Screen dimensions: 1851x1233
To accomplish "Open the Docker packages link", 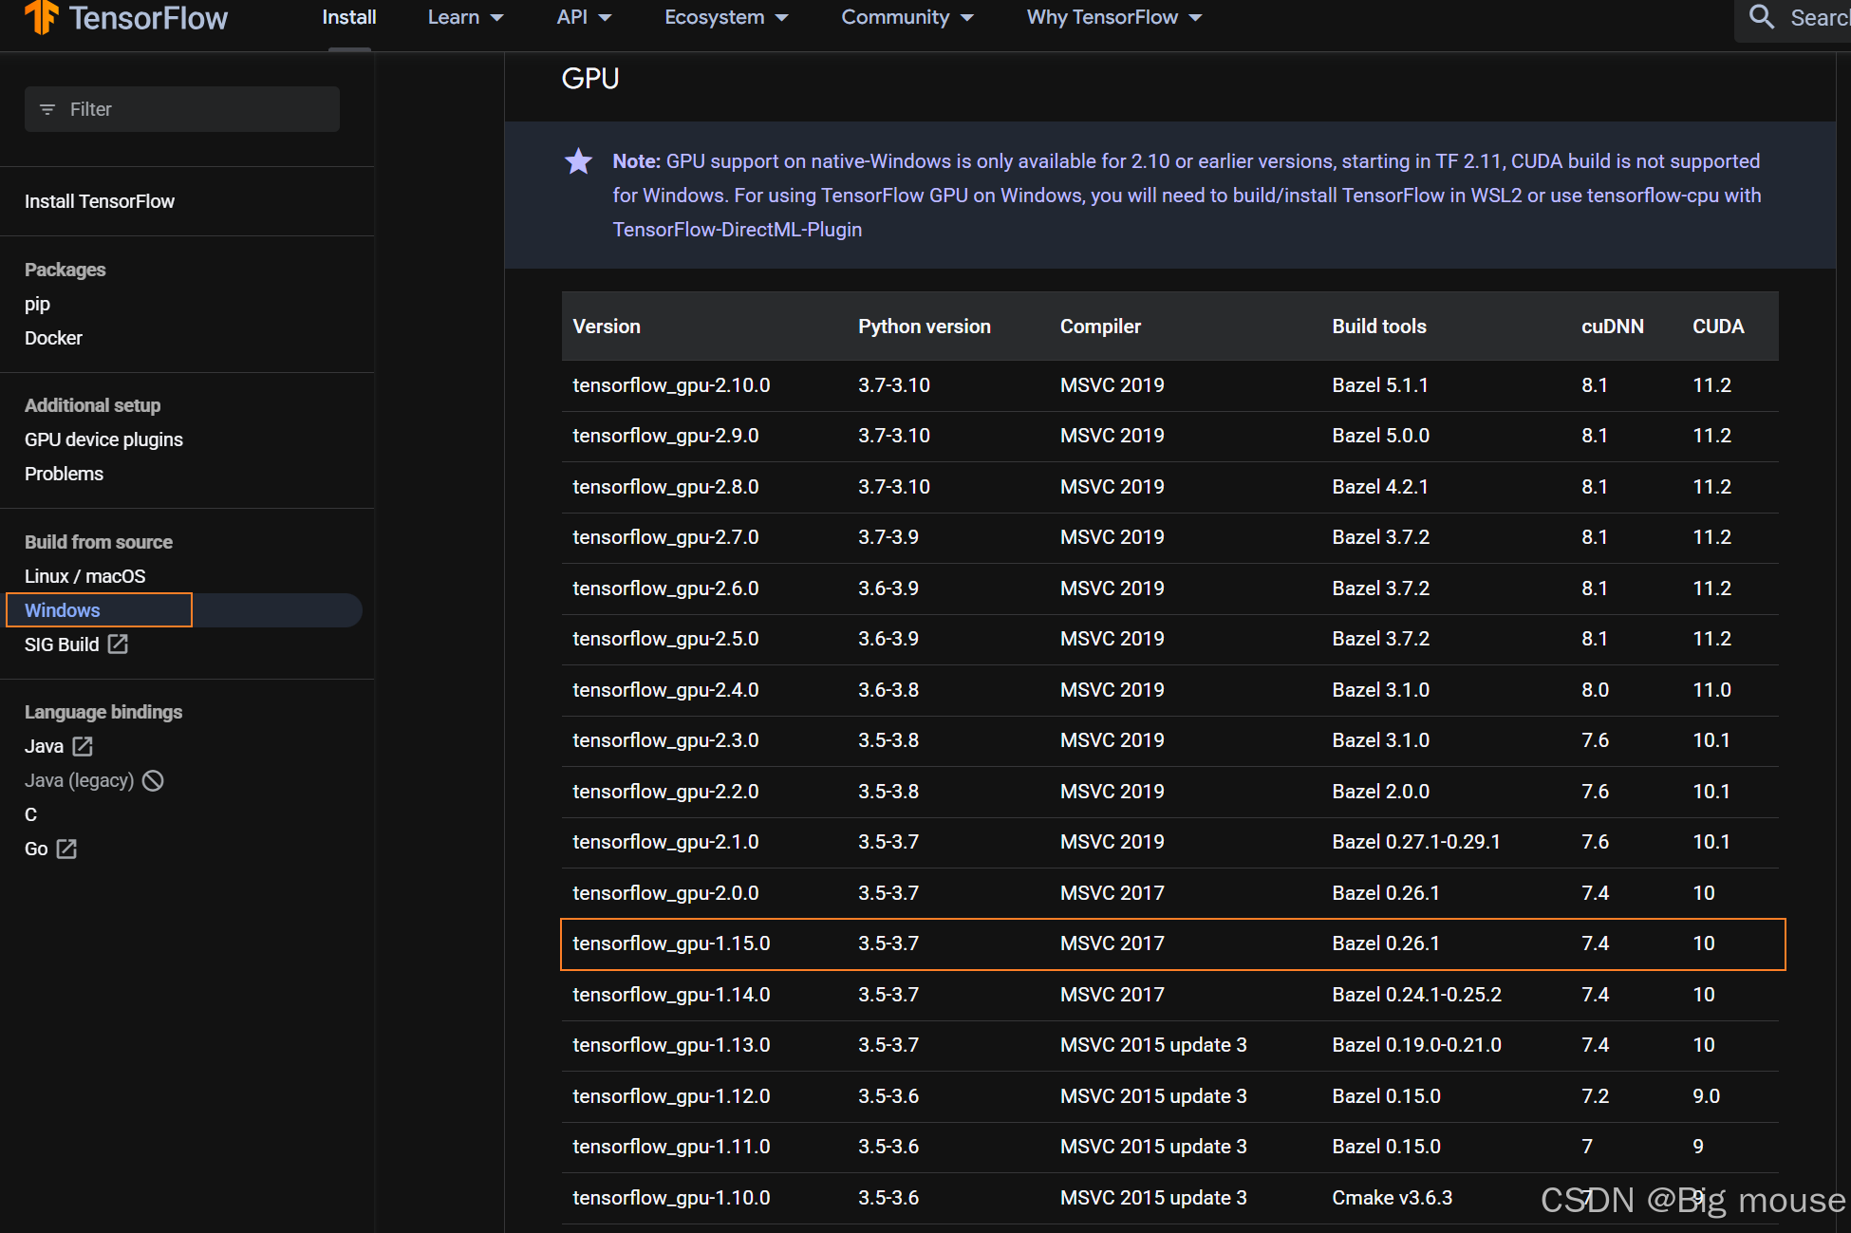I will [53, 338].
